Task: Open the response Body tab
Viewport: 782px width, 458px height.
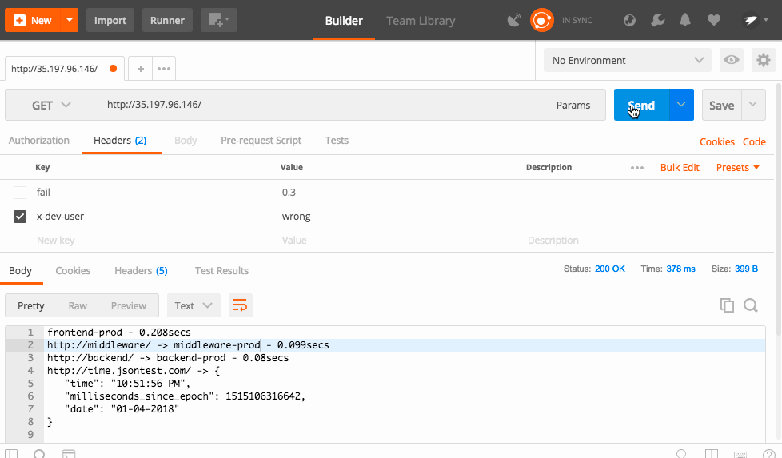Action: point(21,271)
